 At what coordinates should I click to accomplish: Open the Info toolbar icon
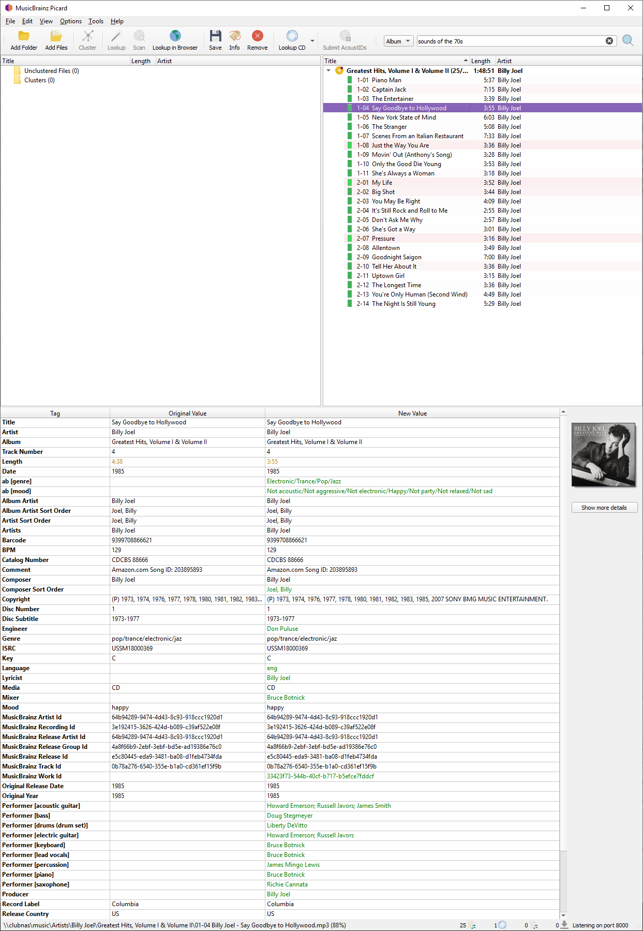(234, 36)
